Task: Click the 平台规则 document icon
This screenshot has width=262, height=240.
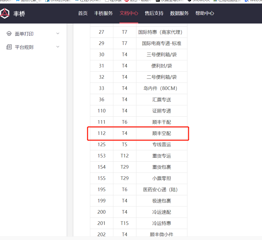Action: pyautogui.click(x=9, y=47)
